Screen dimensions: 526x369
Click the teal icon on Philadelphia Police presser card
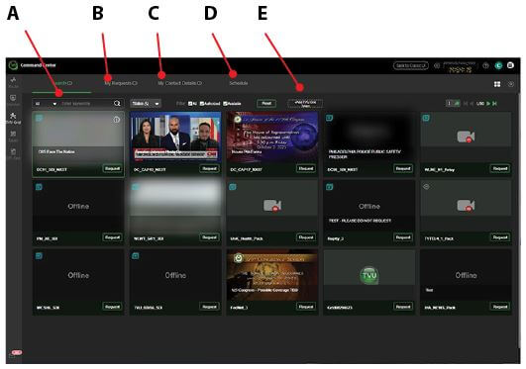click(x=330, y=118)
